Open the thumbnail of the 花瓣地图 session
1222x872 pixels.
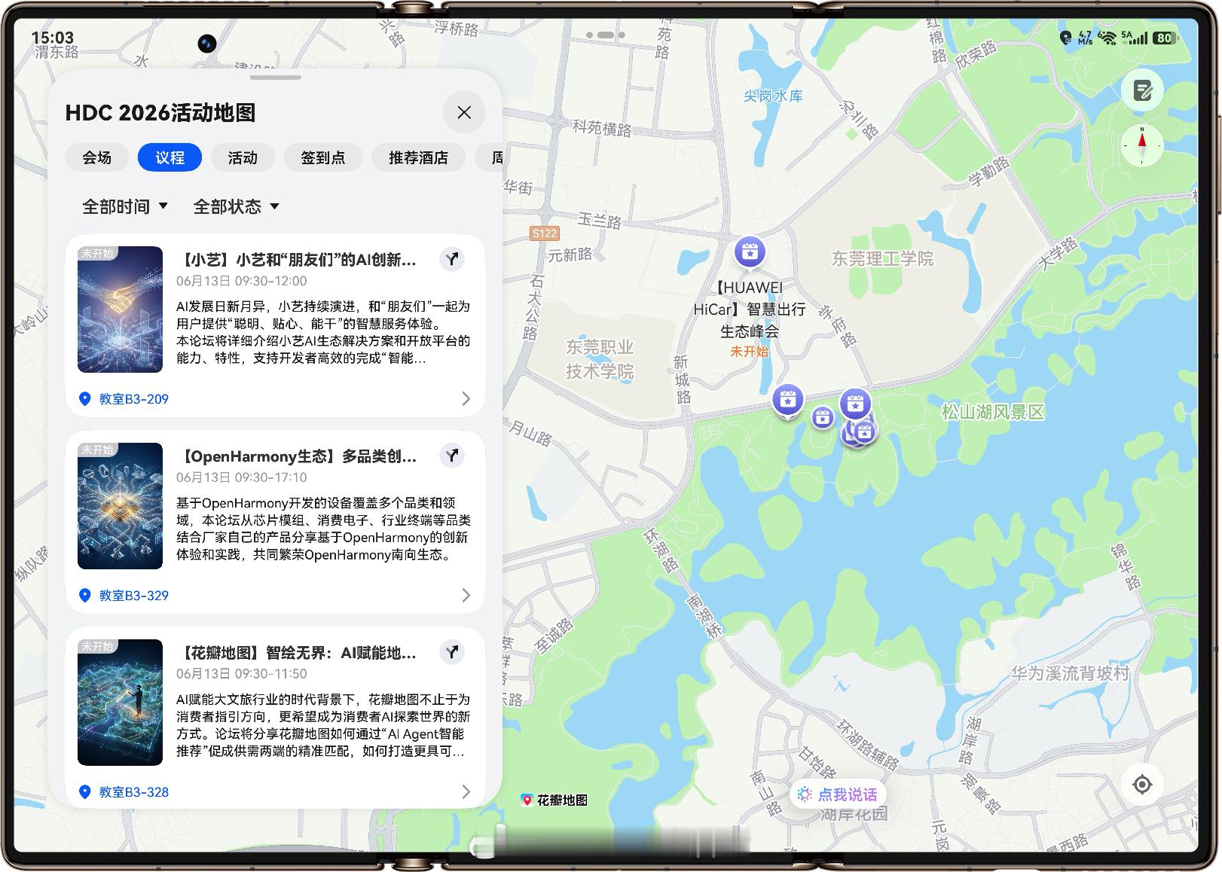(x=121, y=703)
